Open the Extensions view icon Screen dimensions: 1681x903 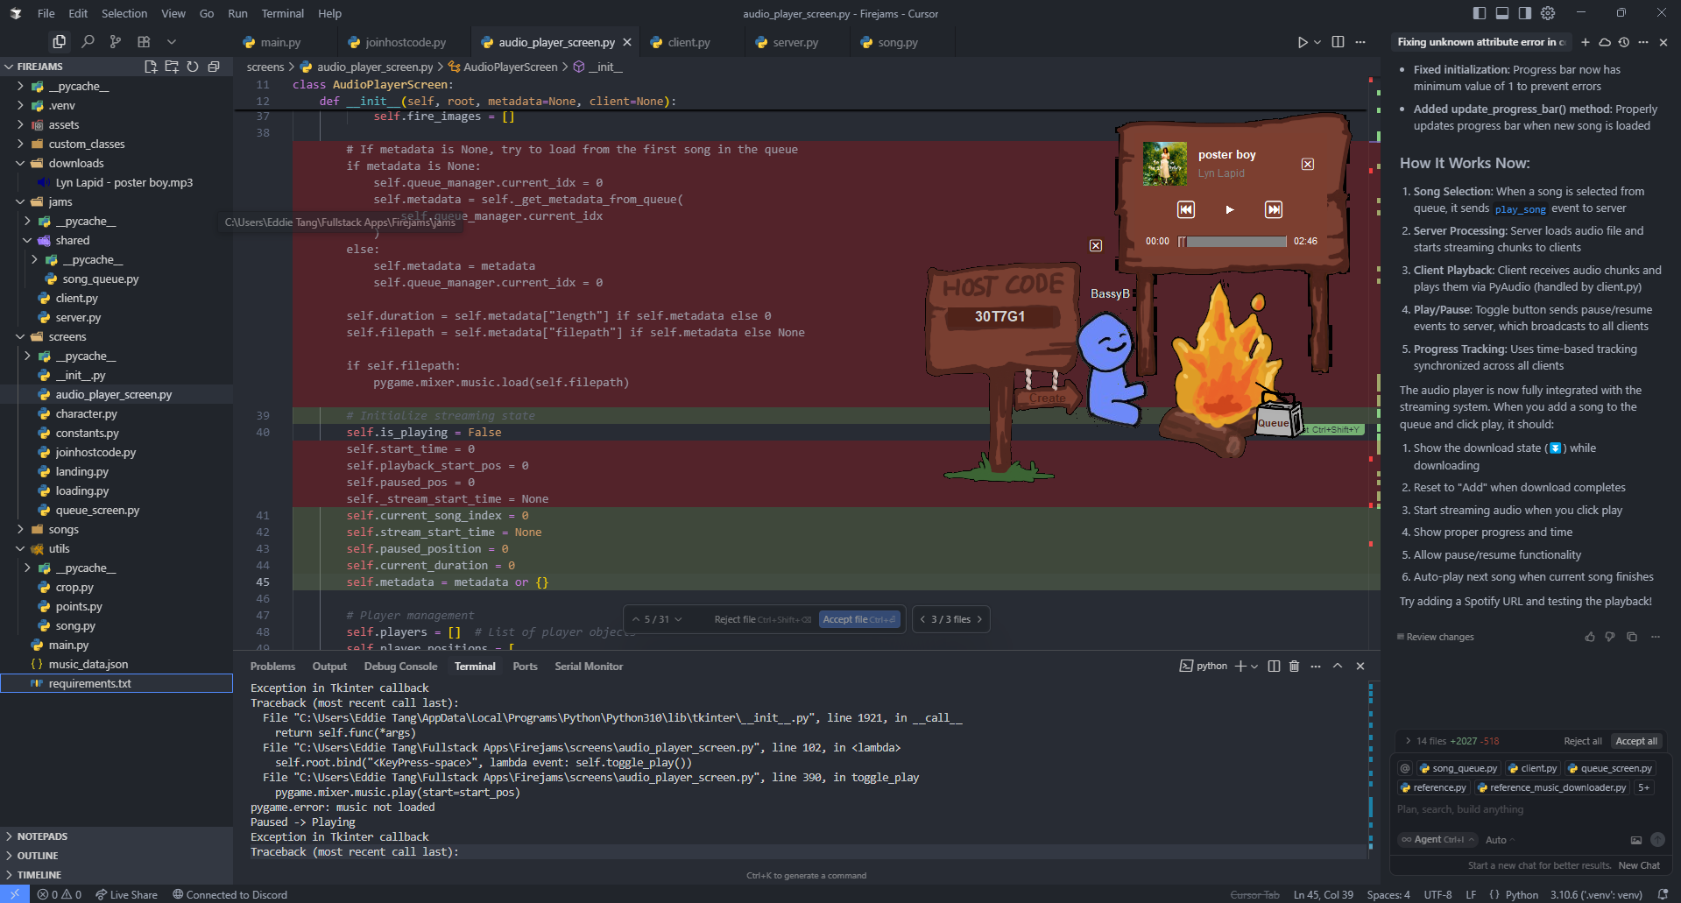point(144,41)
